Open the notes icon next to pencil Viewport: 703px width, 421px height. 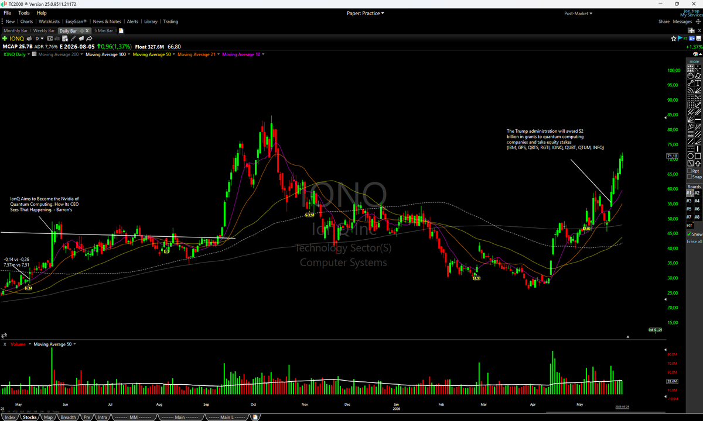click(81, 39)
